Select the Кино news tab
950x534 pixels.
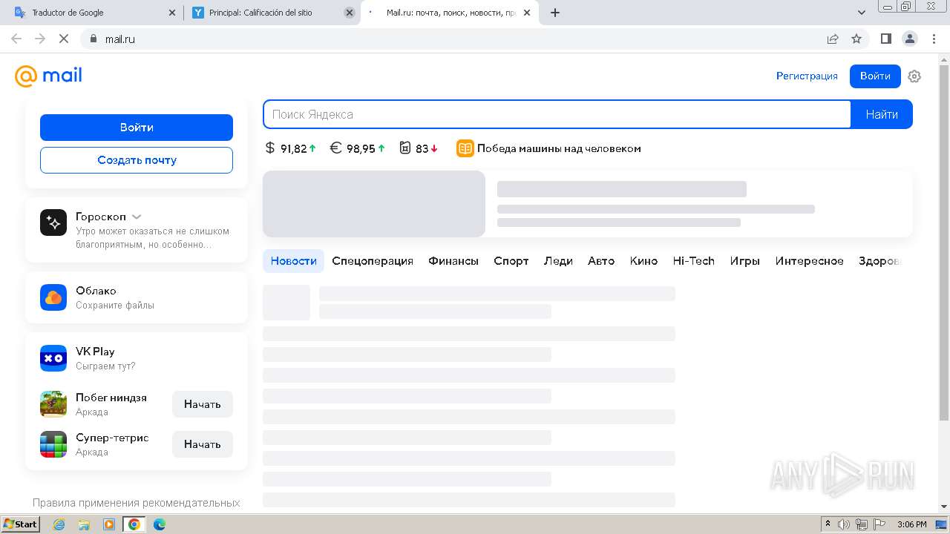pos(643,261)
